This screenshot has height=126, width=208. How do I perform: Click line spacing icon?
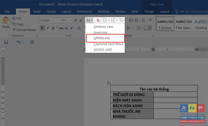coord(128,28)
